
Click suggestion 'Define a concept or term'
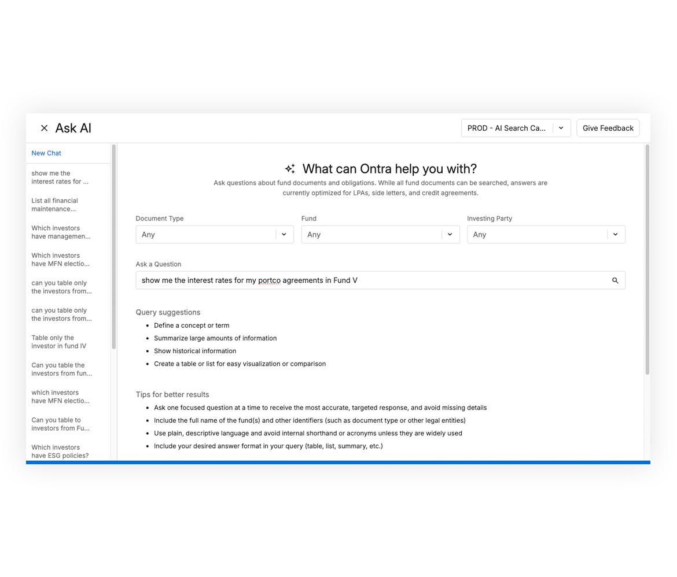[192, 326]
